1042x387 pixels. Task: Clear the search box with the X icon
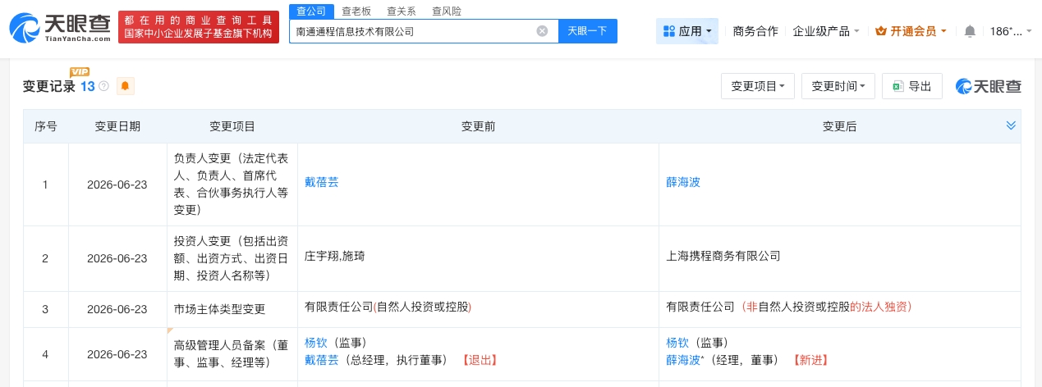[x=542, y=31]
